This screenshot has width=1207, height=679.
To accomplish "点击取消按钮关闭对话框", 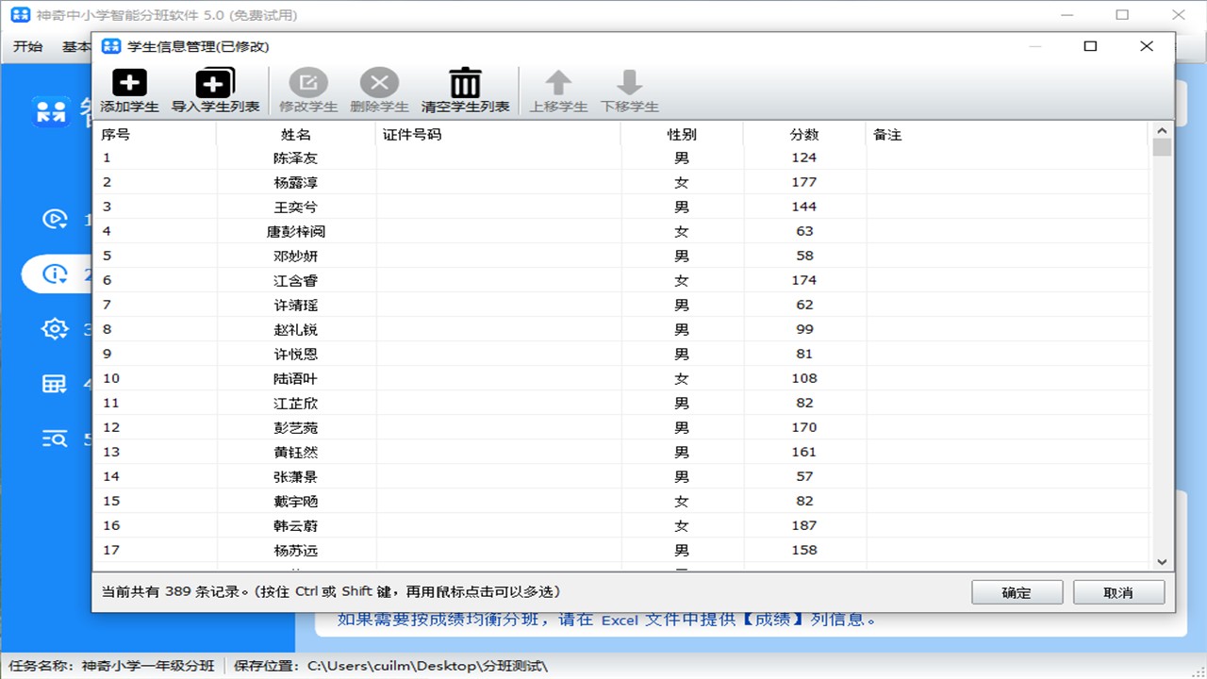I will click(x=1118, y=592).
